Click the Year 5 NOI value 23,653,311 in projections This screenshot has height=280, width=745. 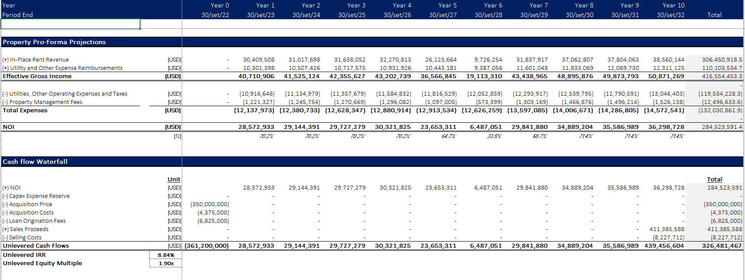(x=438, y=127)
